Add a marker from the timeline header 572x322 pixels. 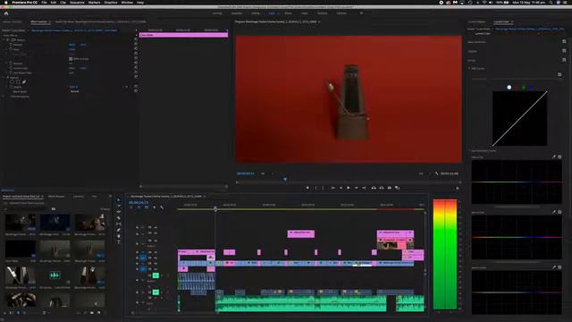coord(155,208)
